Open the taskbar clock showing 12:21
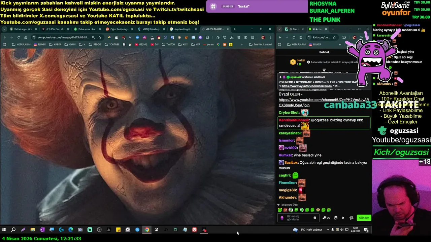Viewport: 431px width, 242px height. [x=355, y=230]
